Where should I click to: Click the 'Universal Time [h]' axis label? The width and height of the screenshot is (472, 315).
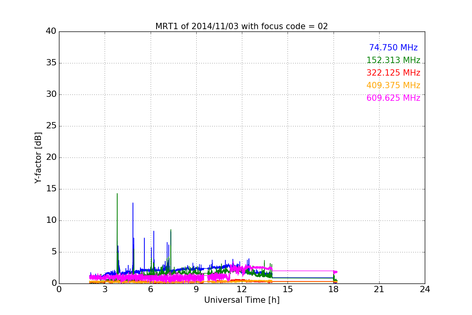click(x=242, y=300)
